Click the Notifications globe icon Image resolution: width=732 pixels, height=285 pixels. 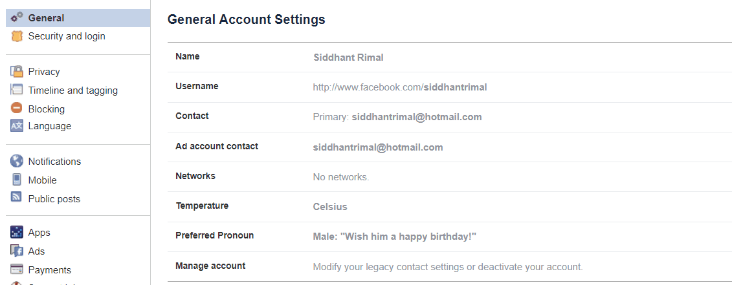[17, 161]
